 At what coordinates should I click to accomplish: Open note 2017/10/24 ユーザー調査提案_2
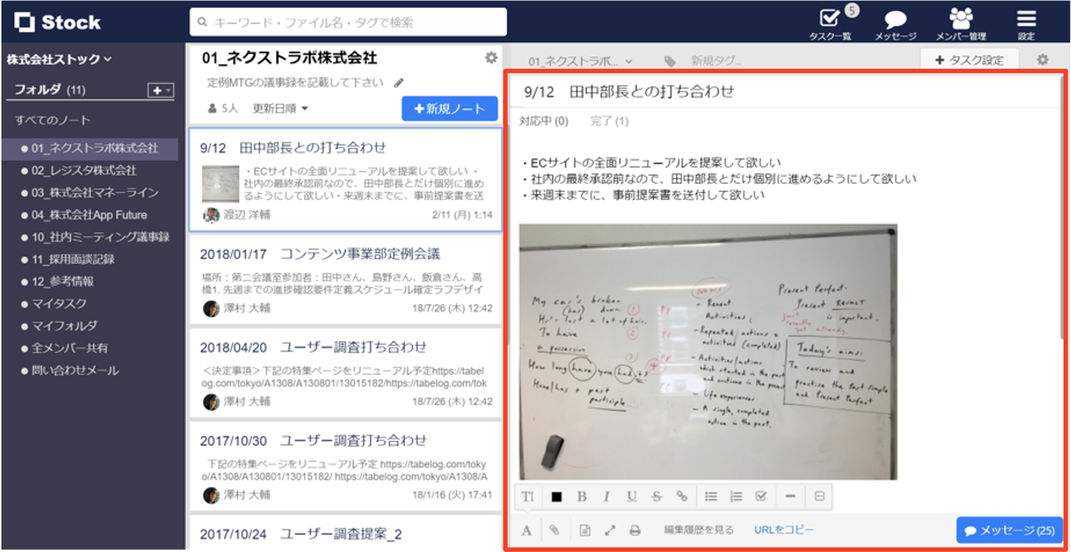(x=345, y=533)
